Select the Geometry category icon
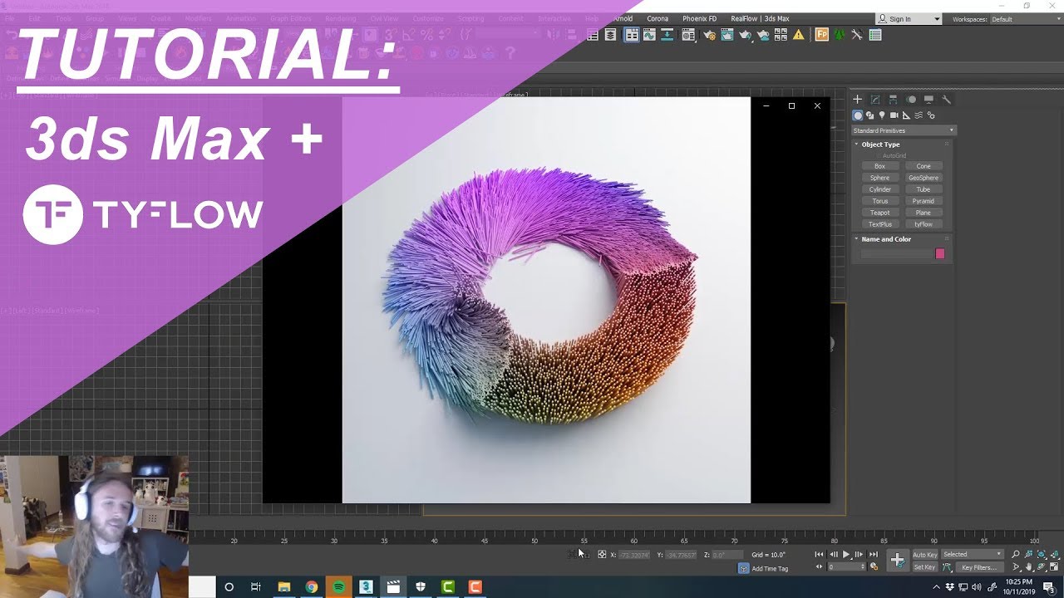The width and height of the screenshot is (1064, 598). coord(858,115)
